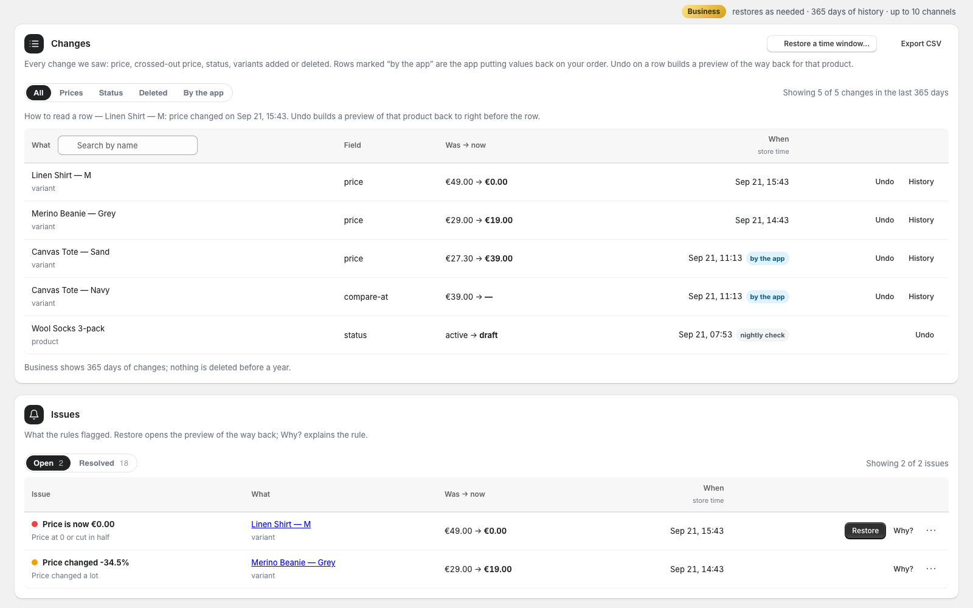The width and height of the screenshot is (973, 608).
Task: Ask Why? for Price changed -34.5%
Action: (x=903, y=569)
